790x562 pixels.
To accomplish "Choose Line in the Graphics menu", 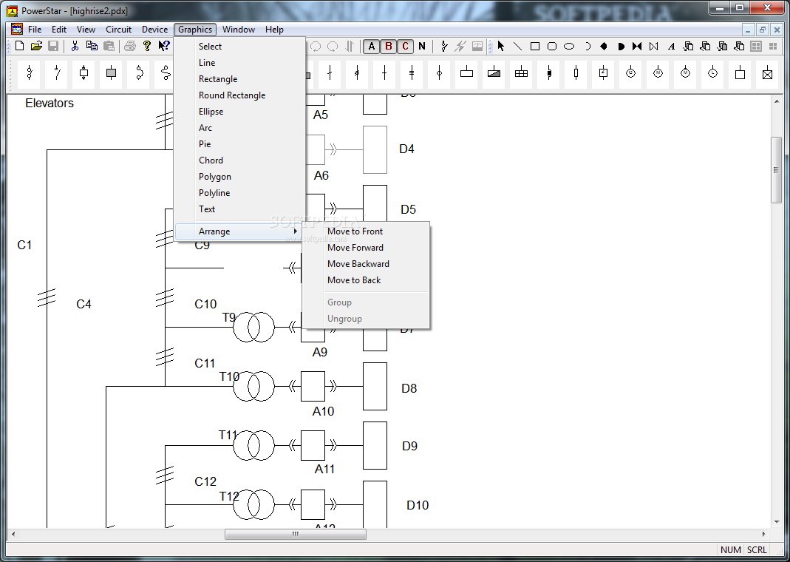I will point(240,63).
